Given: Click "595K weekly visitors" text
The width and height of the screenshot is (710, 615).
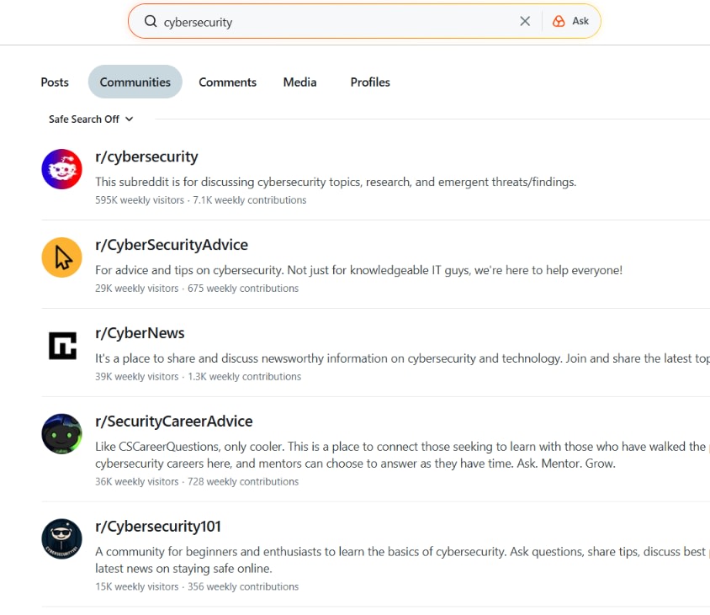Looking at the screenshot, I should tap(140, 200).
